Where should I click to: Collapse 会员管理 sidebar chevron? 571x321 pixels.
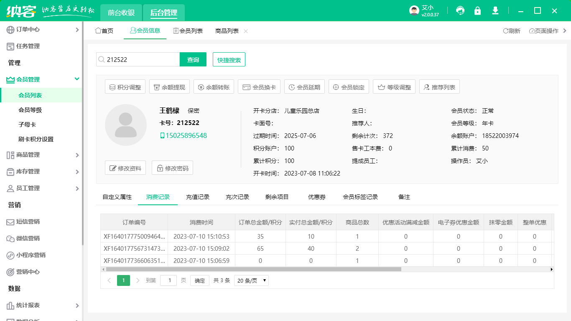[77, 79]
